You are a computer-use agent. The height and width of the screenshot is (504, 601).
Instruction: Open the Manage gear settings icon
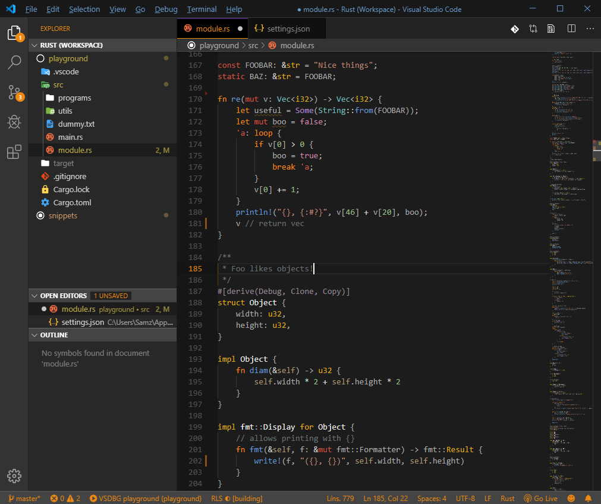[x=14, y=476]
